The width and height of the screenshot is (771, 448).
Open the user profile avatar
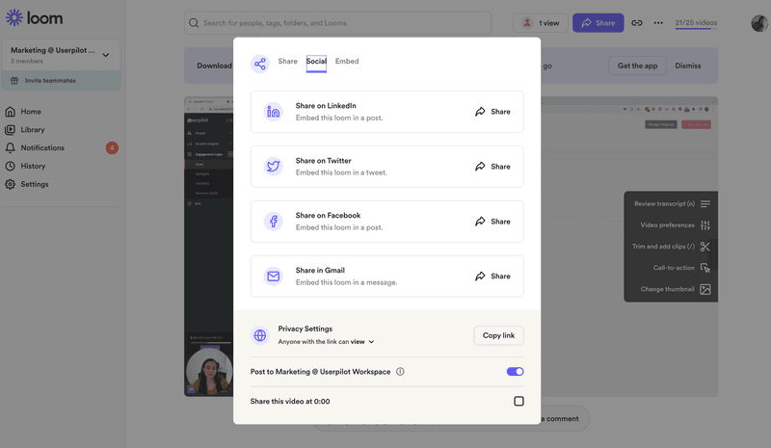coord(760,22)
